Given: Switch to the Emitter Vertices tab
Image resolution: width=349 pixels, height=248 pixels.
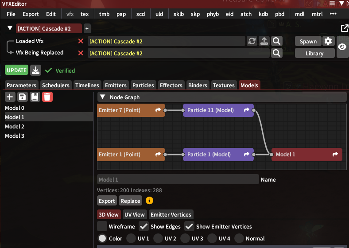Looking at the screenshot, I should 171,214.
